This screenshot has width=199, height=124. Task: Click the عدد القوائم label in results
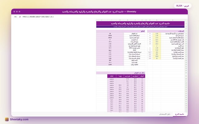pos(135,34)
